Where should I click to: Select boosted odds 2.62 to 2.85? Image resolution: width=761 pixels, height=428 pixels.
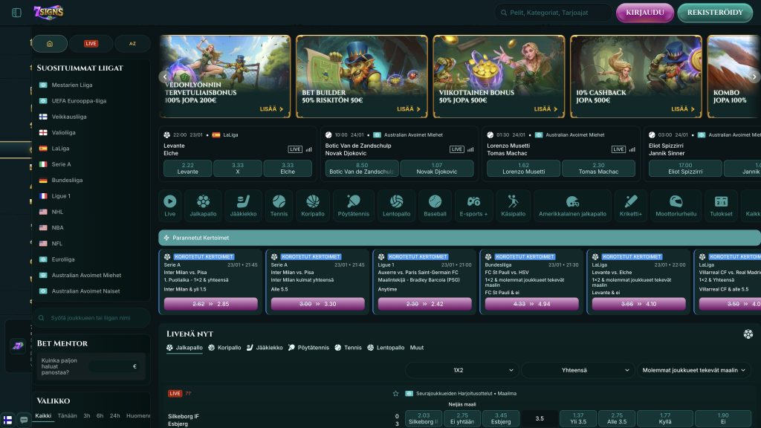point(210,304)
